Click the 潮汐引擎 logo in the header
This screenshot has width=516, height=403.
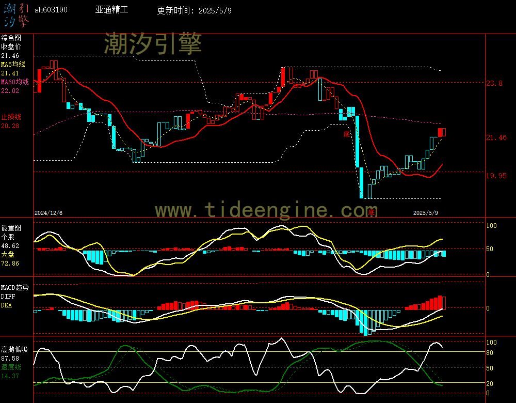(x=17, y=15)
